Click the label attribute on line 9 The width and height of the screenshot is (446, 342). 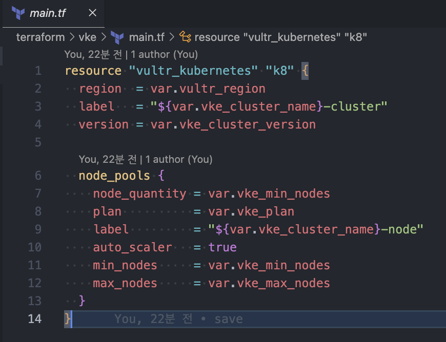(111, 229)
